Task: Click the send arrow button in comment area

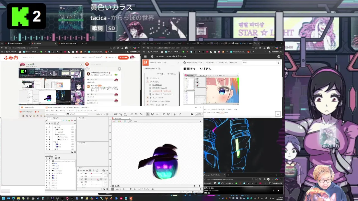Action: coord(119,69)
